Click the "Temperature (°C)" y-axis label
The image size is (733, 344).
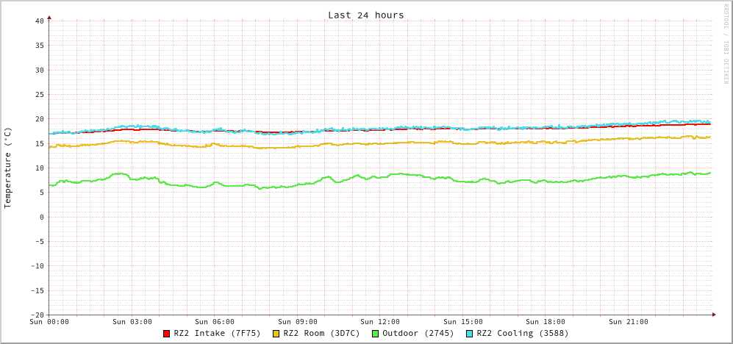point(8,168)
